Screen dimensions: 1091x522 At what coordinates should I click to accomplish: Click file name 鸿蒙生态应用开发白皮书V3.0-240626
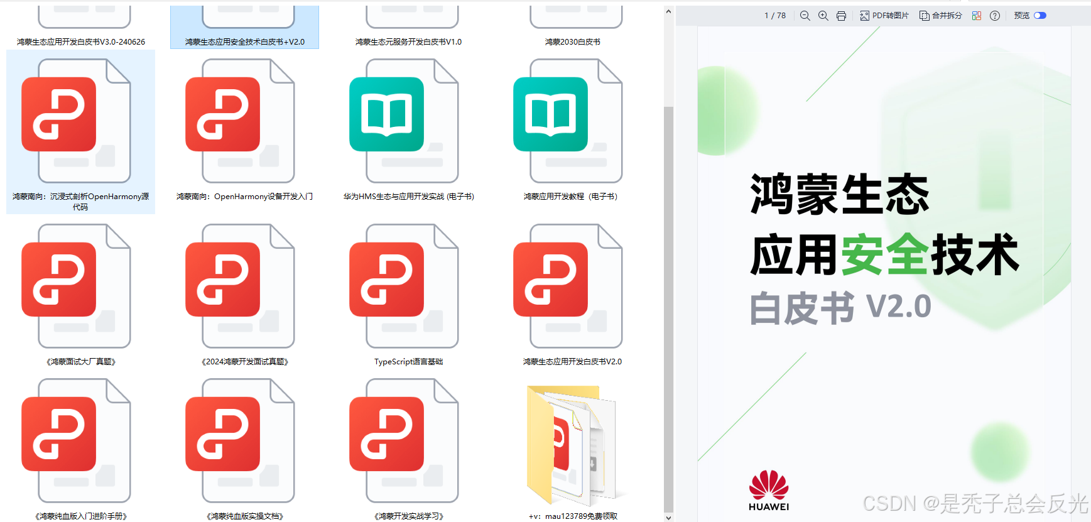81,42
